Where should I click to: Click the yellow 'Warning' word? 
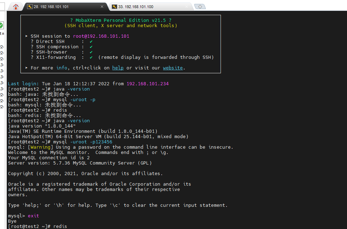(x=40, y=147)
